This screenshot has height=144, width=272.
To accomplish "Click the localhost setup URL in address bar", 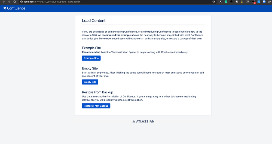I will [x=52, y=2].
